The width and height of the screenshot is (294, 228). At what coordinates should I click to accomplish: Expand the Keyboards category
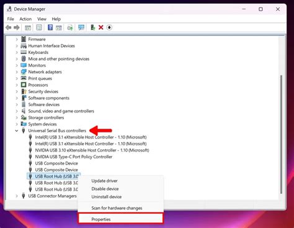pos(17,52)
